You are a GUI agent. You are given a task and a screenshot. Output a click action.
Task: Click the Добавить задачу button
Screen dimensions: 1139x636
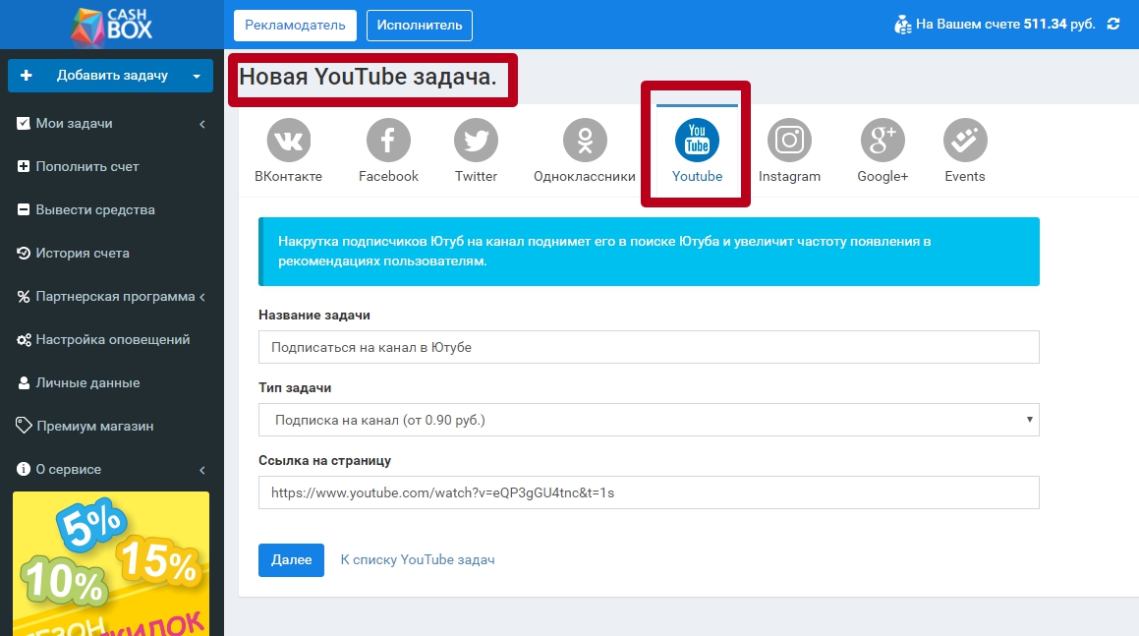pyautogui.click(x=110, y=76)
